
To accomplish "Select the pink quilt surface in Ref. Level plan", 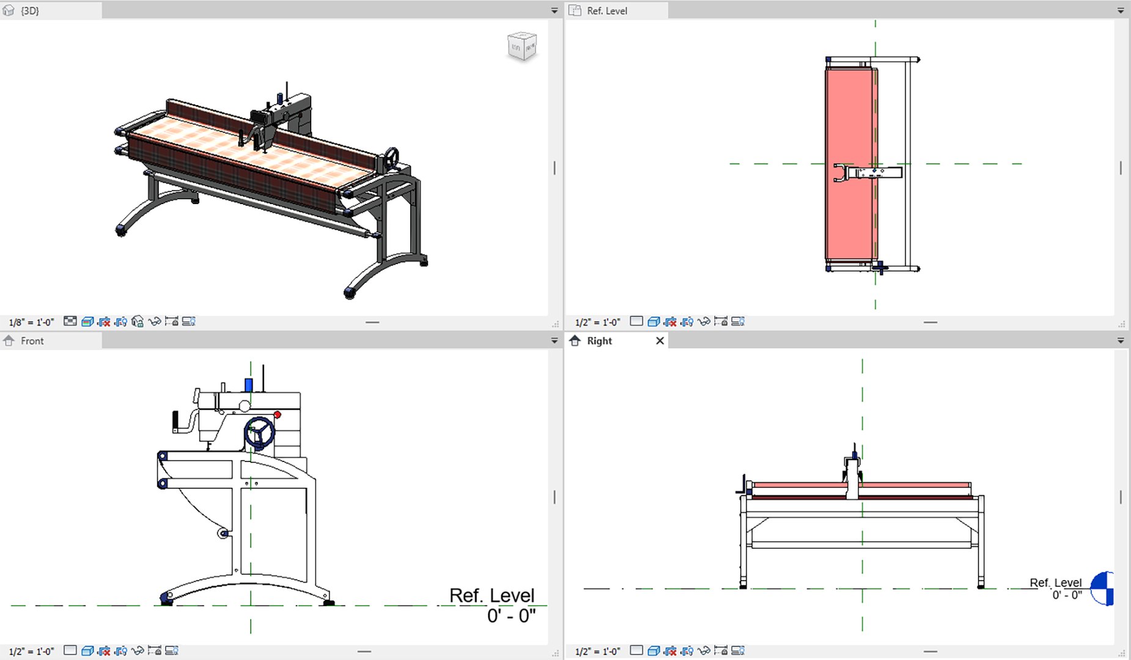I will [x=850, y=164].
